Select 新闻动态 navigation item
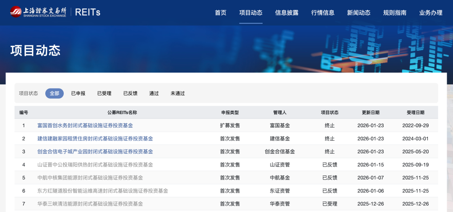The width and height of the screenshot is (453, 212). pos(359,13)
